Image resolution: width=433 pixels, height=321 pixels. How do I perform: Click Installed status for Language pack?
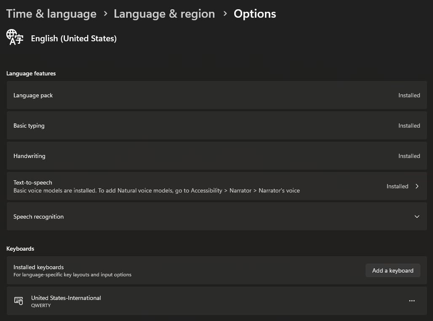[409, 95]
